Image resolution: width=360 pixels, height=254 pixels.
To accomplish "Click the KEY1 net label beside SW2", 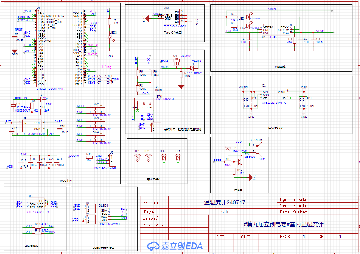I will pyautogui.click(x=81, y=106).
